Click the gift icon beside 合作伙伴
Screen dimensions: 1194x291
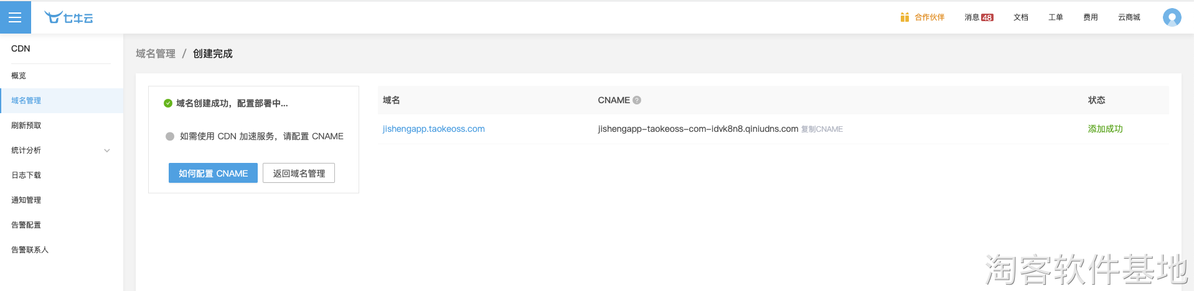pos(905,17)
